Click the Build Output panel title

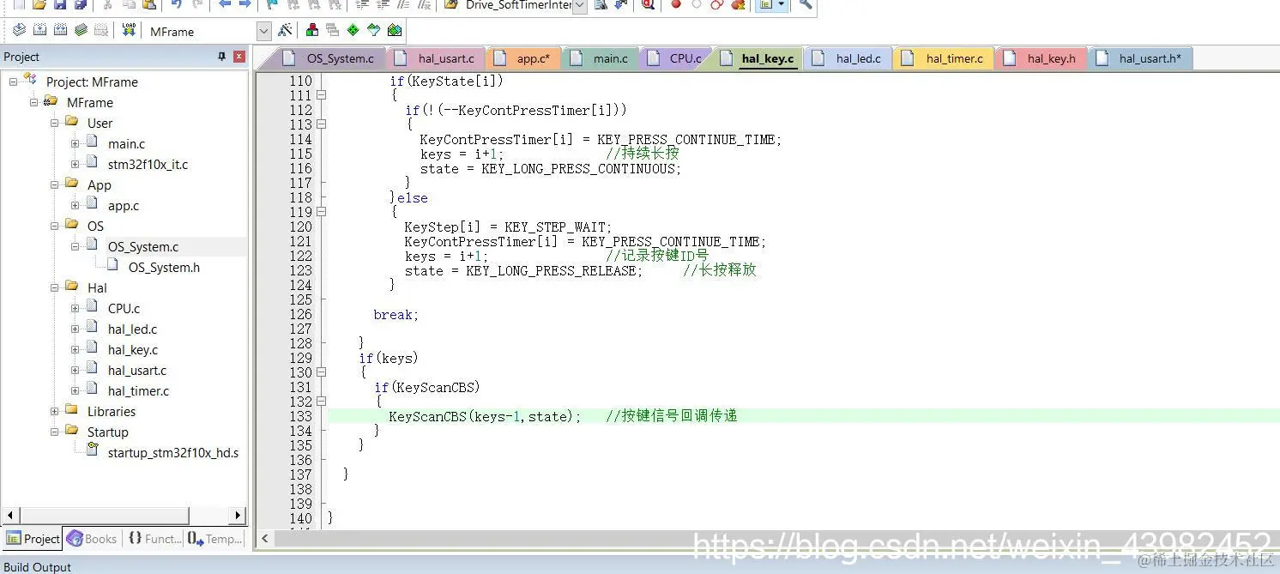38,566
